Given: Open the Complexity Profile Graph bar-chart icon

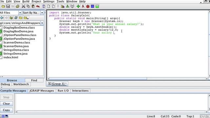Looking at the screenshot, I should (63, 6).
